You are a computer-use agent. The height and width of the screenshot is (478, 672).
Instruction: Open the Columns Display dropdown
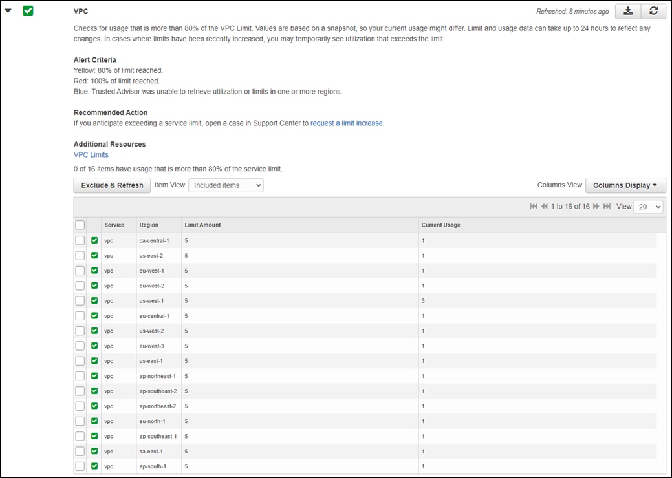[x=625, y=185]
